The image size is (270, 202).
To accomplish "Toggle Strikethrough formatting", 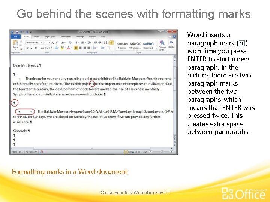I will pyautogui.click(x=42, y=48).
